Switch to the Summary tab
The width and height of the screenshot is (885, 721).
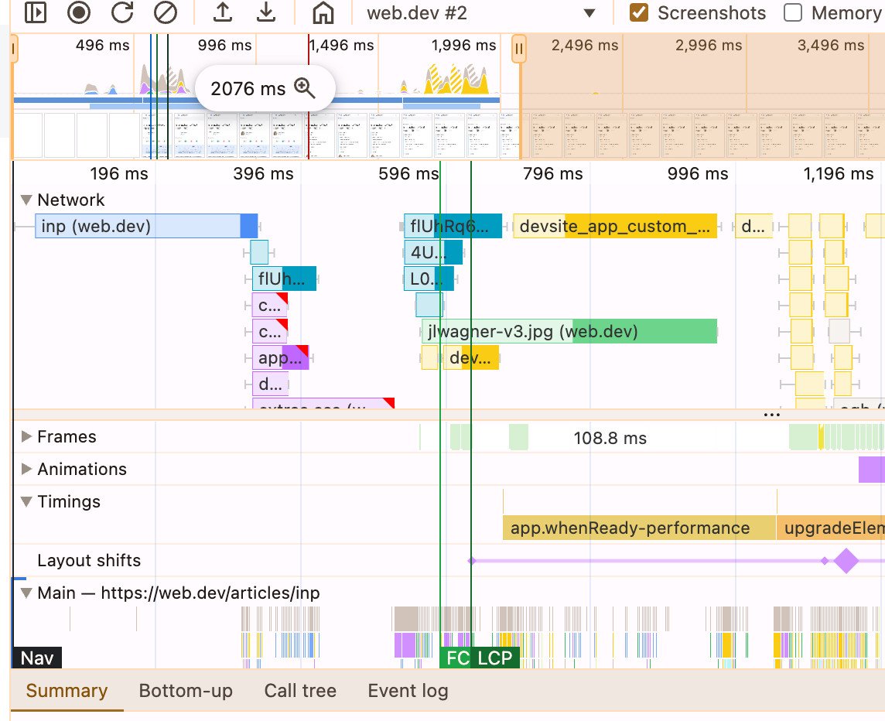pyautogui.click(x=67, y=691)
